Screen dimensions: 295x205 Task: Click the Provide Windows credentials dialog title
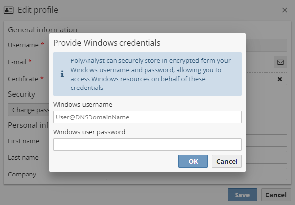click(107, 43)
